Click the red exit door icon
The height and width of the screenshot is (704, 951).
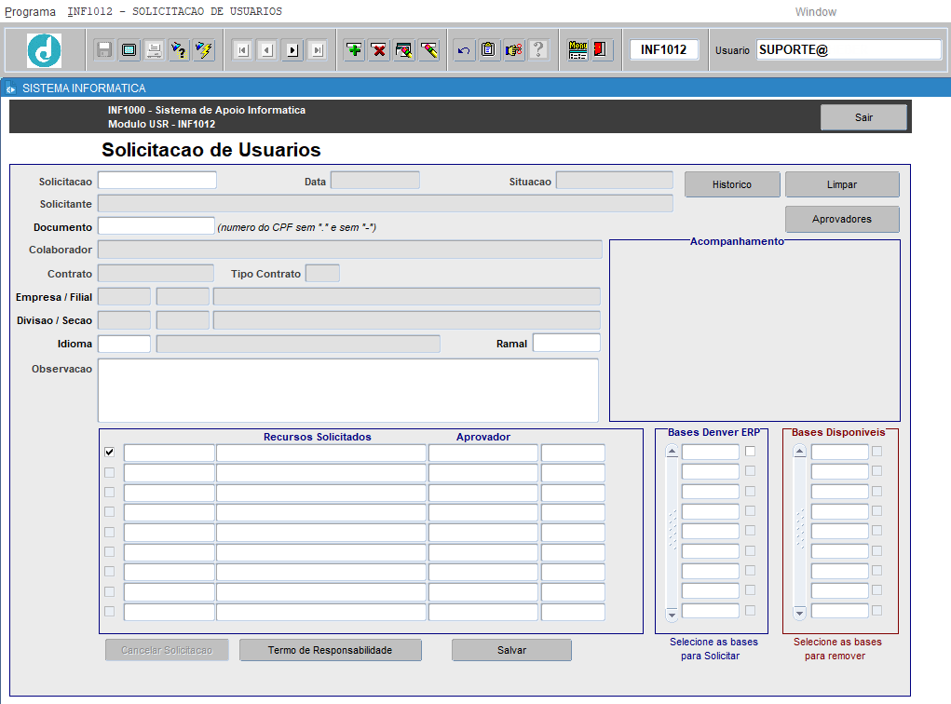(x=601, y=49)
